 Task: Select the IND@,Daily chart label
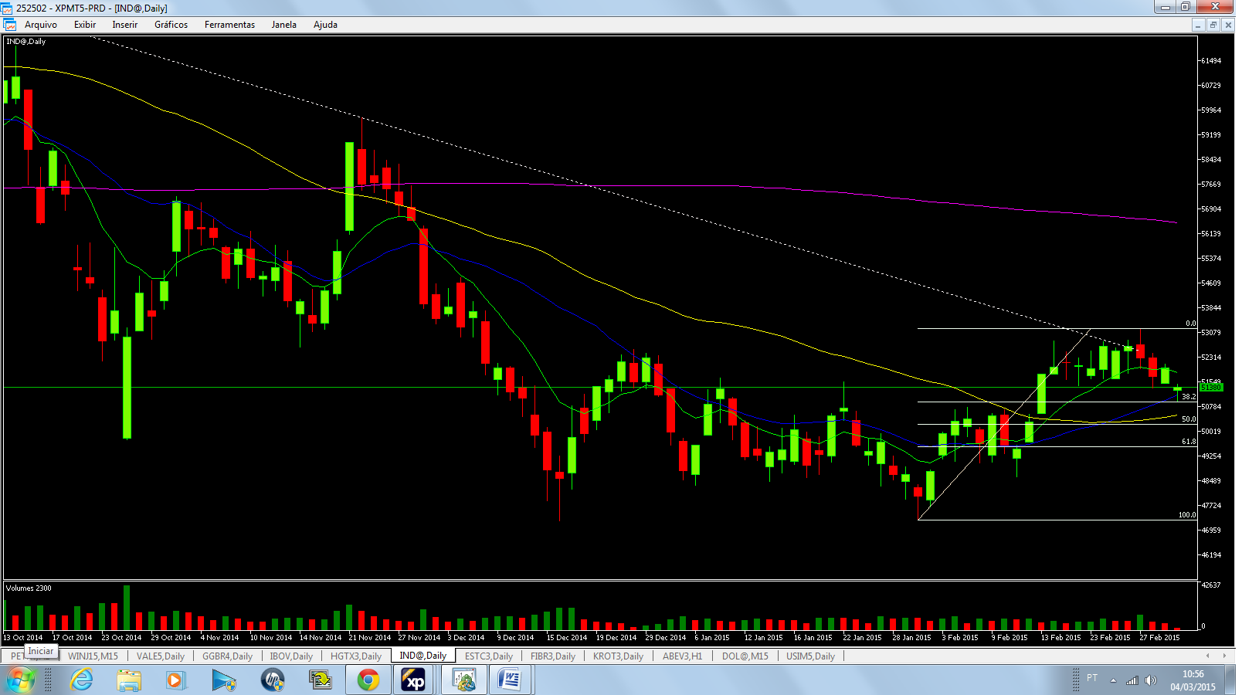coord(25,42)
